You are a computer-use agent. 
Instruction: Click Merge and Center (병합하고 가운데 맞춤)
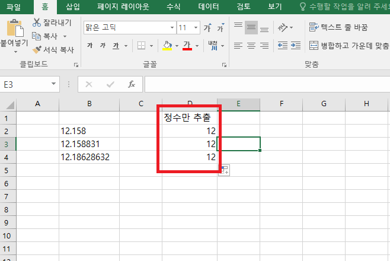[x=349, y=46]
